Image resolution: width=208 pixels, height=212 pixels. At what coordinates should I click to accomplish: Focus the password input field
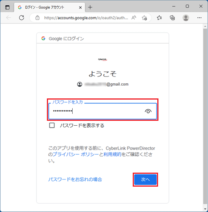coord(102,111)
